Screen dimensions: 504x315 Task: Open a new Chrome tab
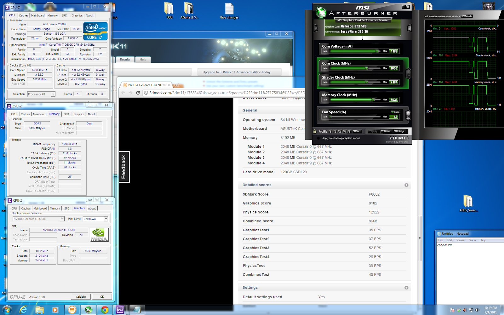176,85
